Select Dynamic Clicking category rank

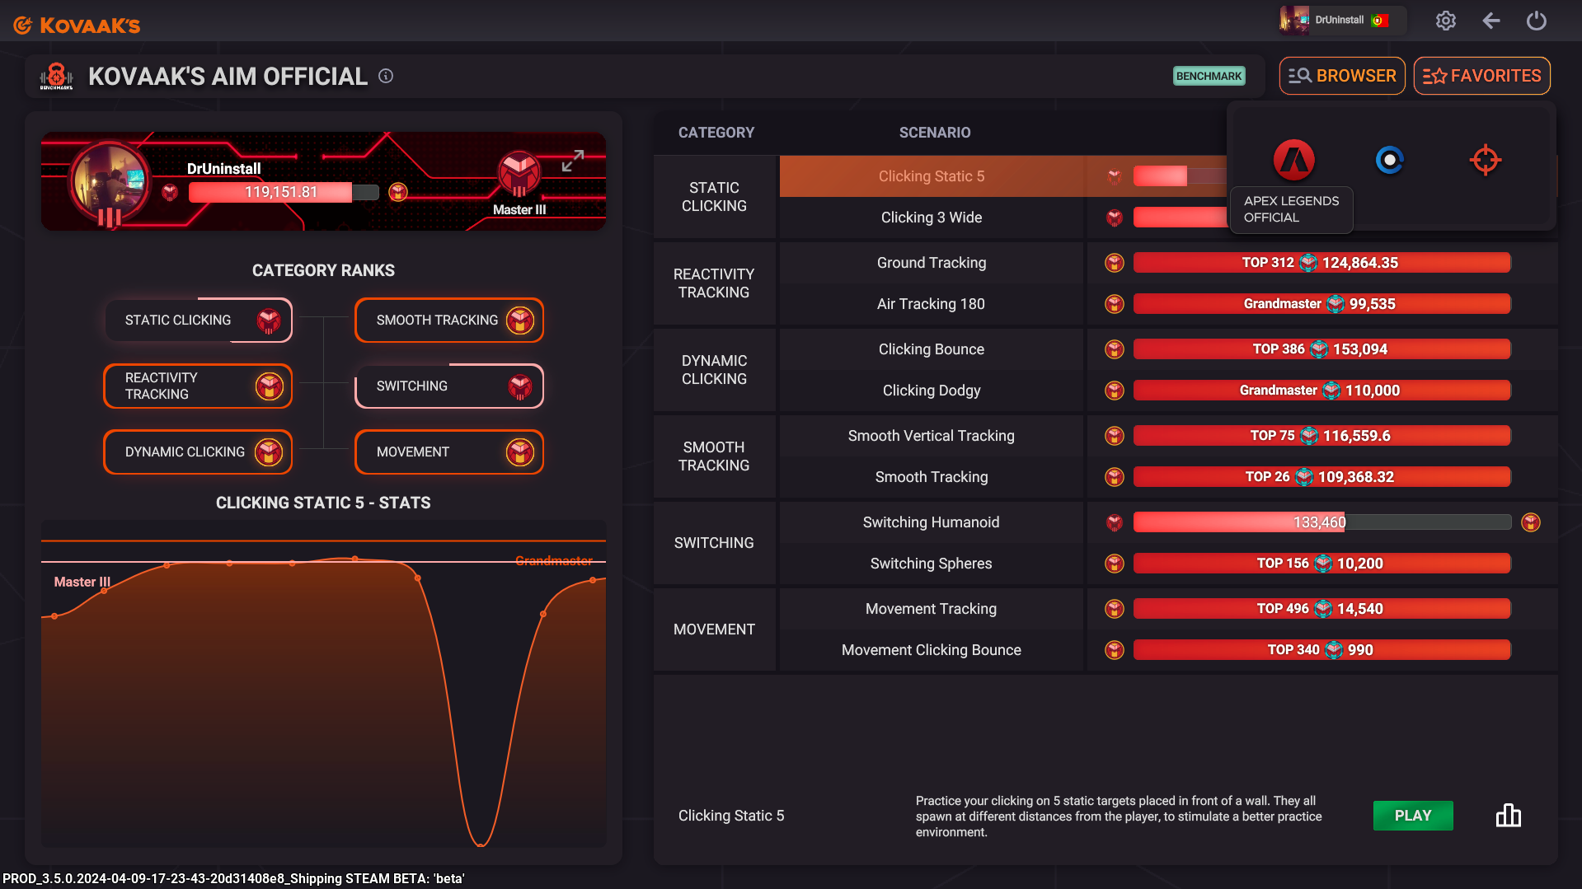(x=199, y=452)
